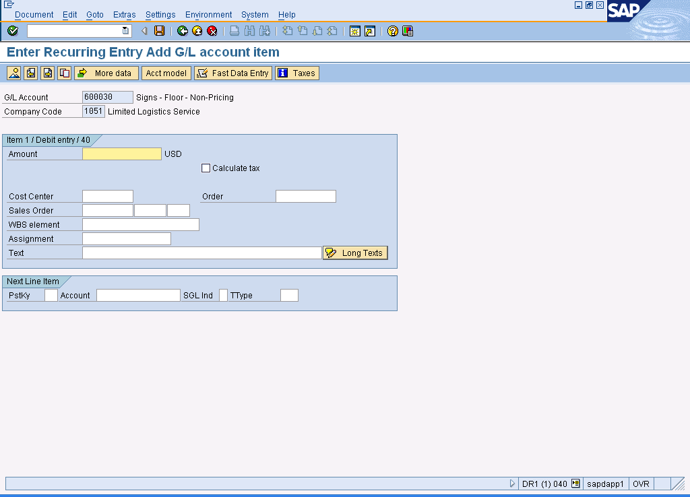Collapse the command field with left triangle
The image size is (690, 497).
pos(144,31)
